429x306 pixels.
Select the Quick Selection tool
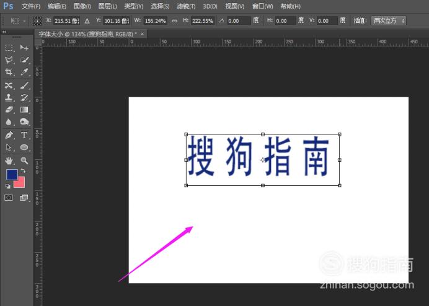[24, 60]
